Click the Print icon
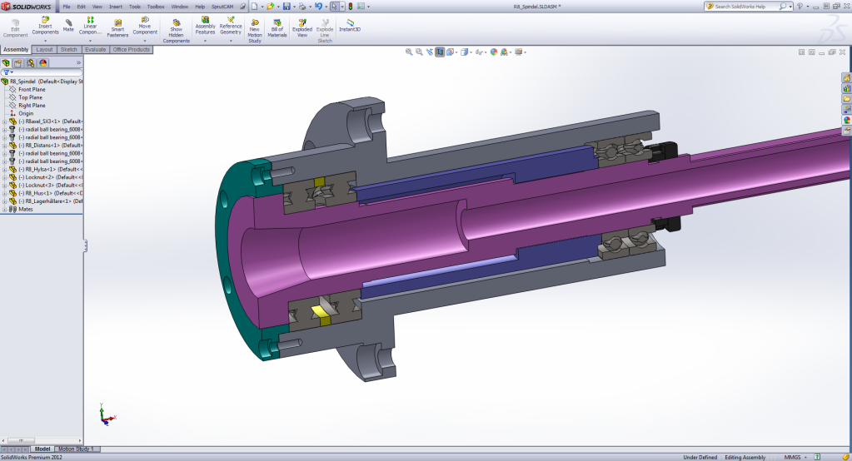The width and height of the screenshot is (852, 461). pyautogui.click(x=302, y=7)
